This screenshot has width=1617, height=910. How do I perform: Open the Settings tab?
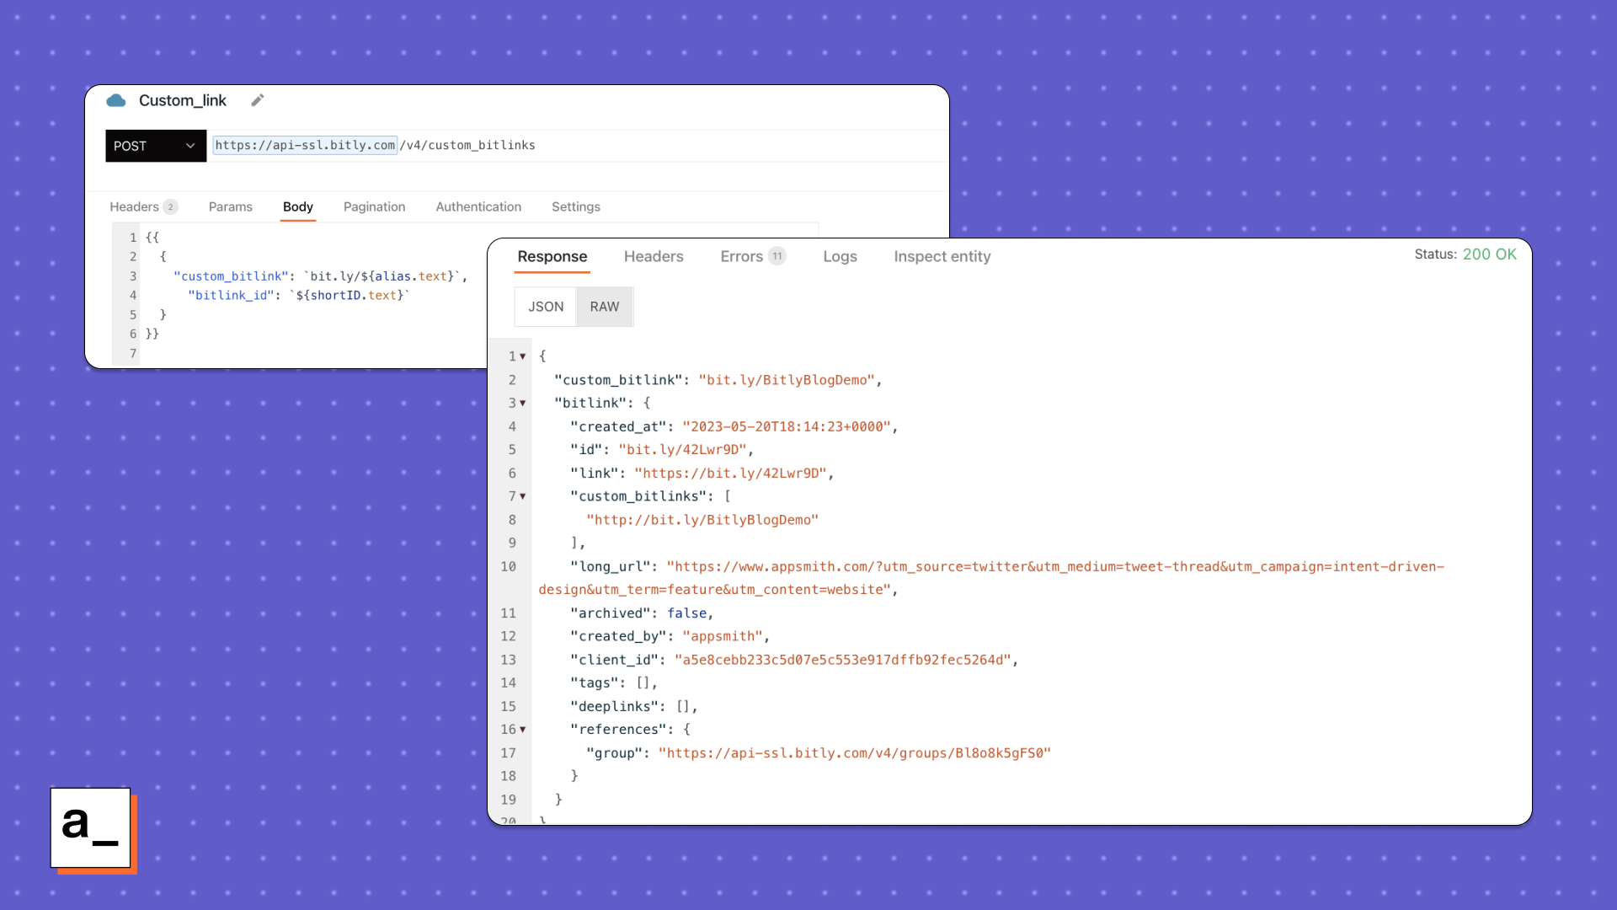(576, 206)
